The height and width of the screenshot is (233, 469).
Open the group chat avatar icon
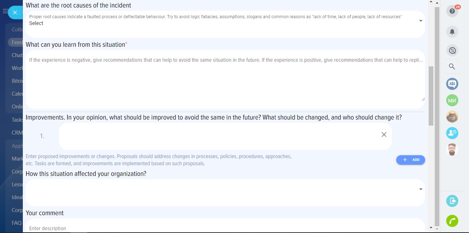452,84
